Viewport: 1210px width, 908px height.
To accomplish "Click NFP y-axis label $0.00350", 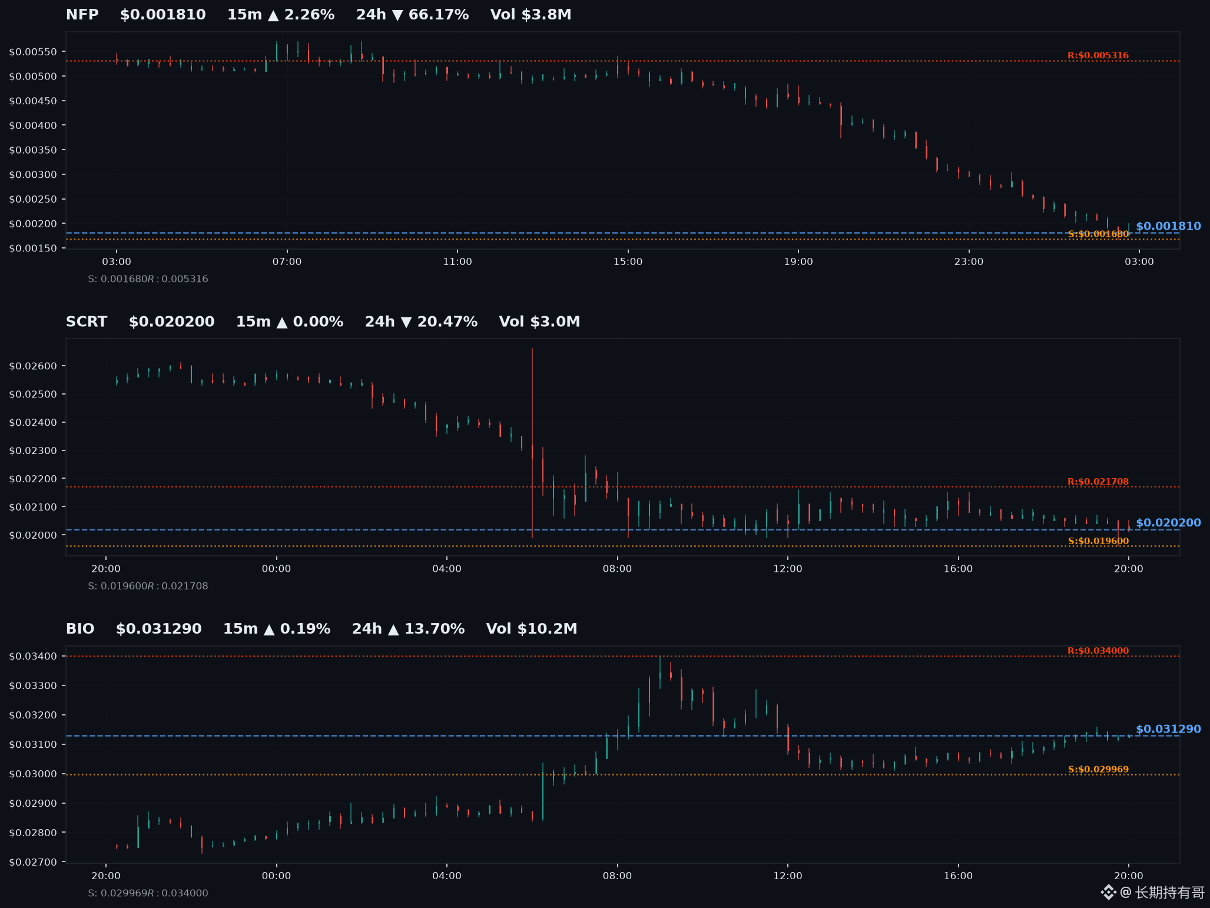I will [33, 150].
